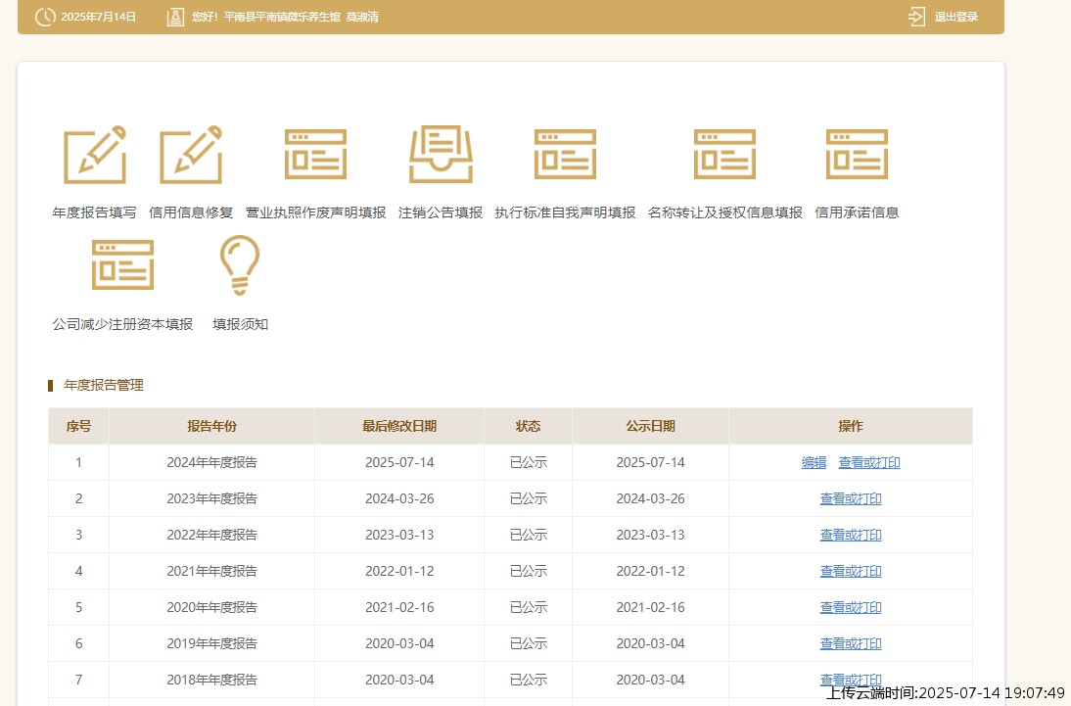
Task: Click the logout arrow icon in header
Action: click(916, 17)
